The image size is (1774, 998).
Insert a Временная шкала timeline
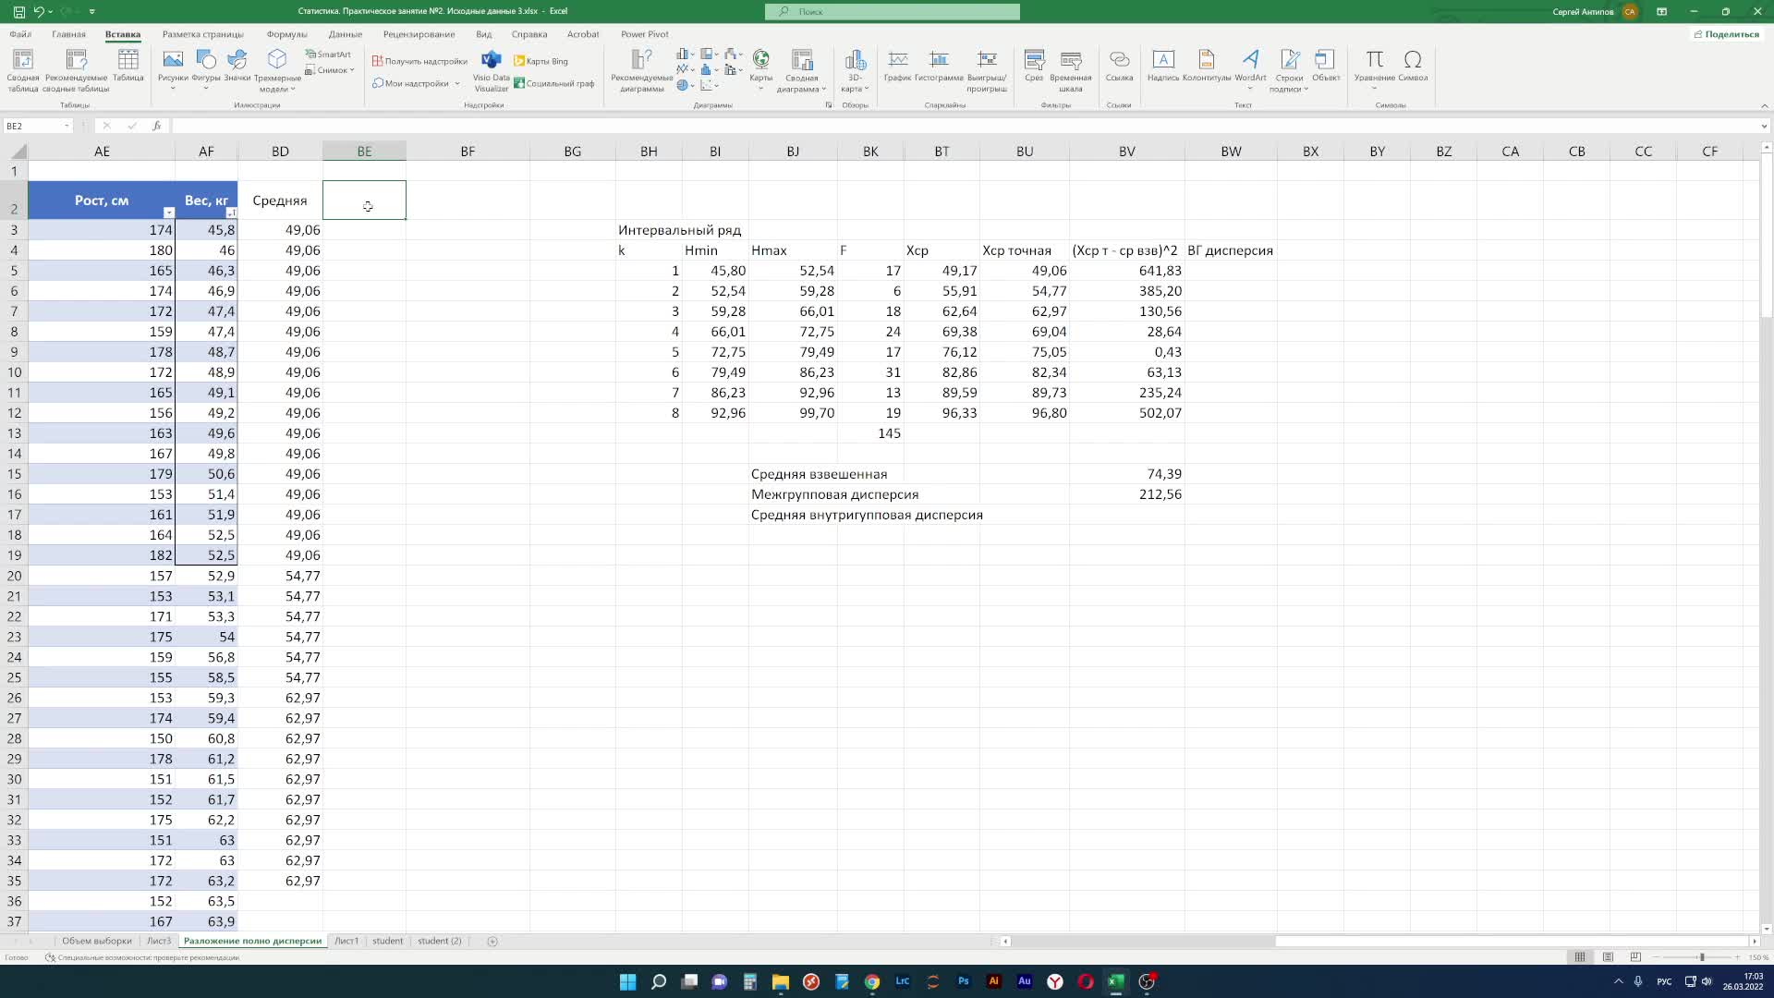1071,70
